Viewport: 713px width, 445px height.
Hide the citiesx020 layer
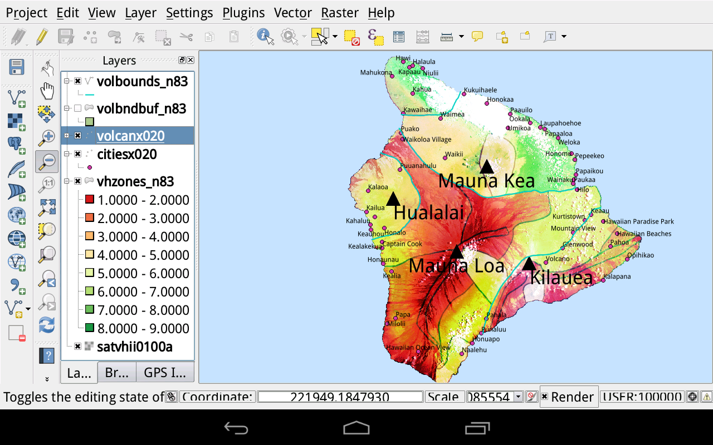coord(77,155)
